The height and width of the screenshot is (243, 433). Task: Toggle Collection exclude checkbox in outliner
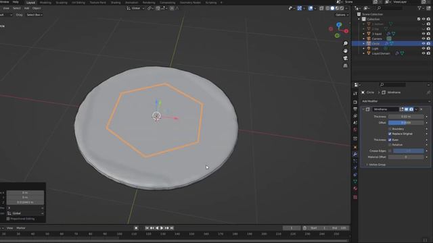[419, 19]
